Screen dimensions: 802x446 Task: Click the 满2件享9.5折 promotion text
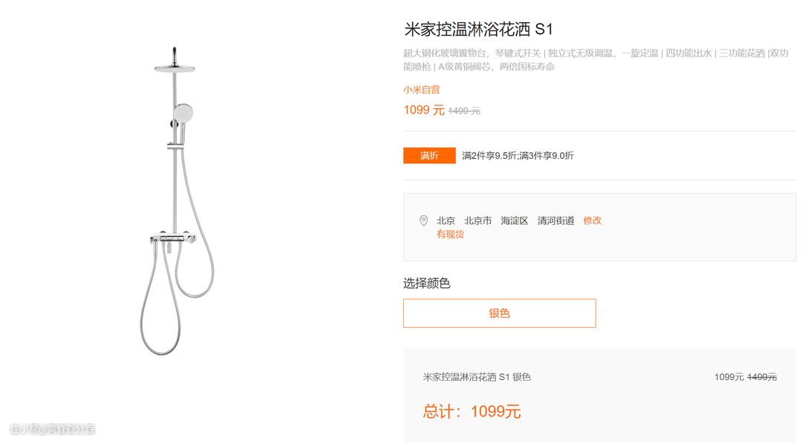[487, 156]
